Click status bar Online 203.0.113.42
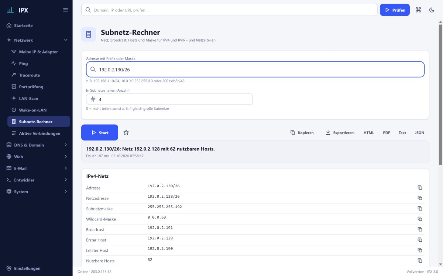This screenshot has height=276, width=443. (95, 272)
